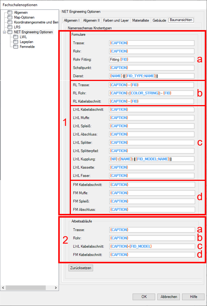Click the LWL Kassette field
Viewport: 207px width, 306px height.
(152, 167)
